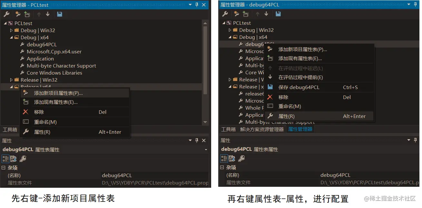Click scrollbar up arrow in PCLtest manager tree
The image size is (422, 208).
coord(205,23)
